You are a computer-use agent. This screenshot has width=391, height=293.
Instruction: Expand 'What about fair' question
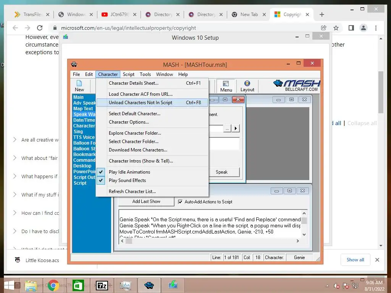click(15, 158)
